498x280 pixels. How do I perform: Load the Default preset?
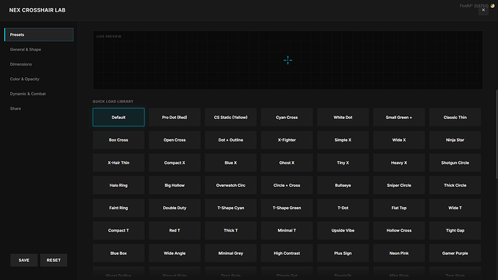(118, 117)
